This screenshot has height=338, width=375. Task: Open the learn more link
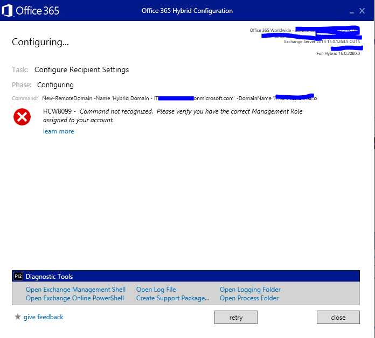click(x=59, y=131)
